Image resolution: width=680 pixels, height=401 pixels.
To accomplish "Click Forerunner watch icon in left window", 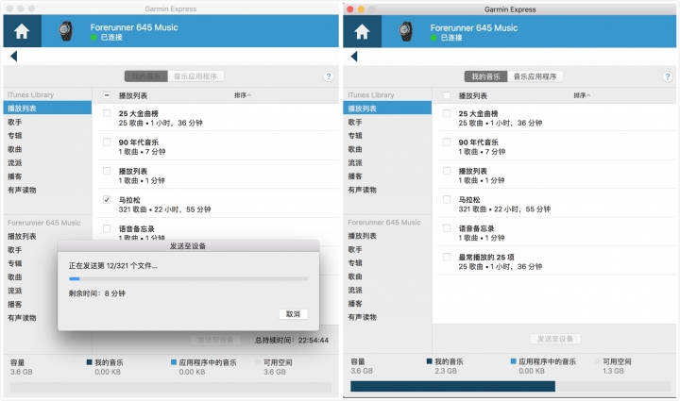I will tap(66, 31).
